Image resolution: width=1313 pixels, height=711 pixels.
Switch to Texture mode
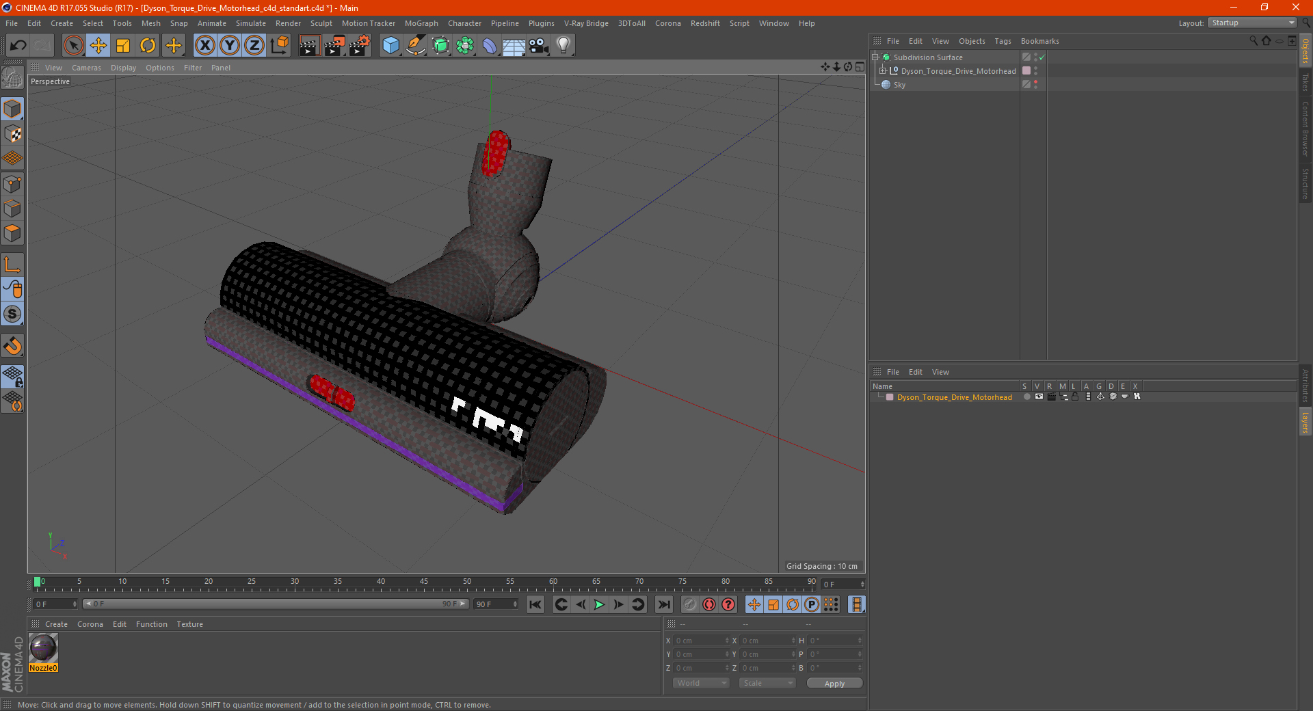(x=12, y=134)
